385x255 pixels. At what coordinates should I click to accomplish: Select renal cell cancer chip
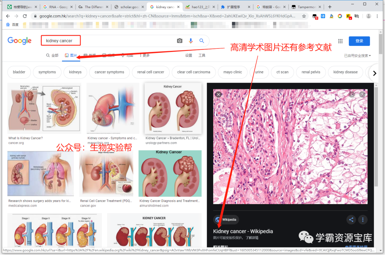coord(150,72)
